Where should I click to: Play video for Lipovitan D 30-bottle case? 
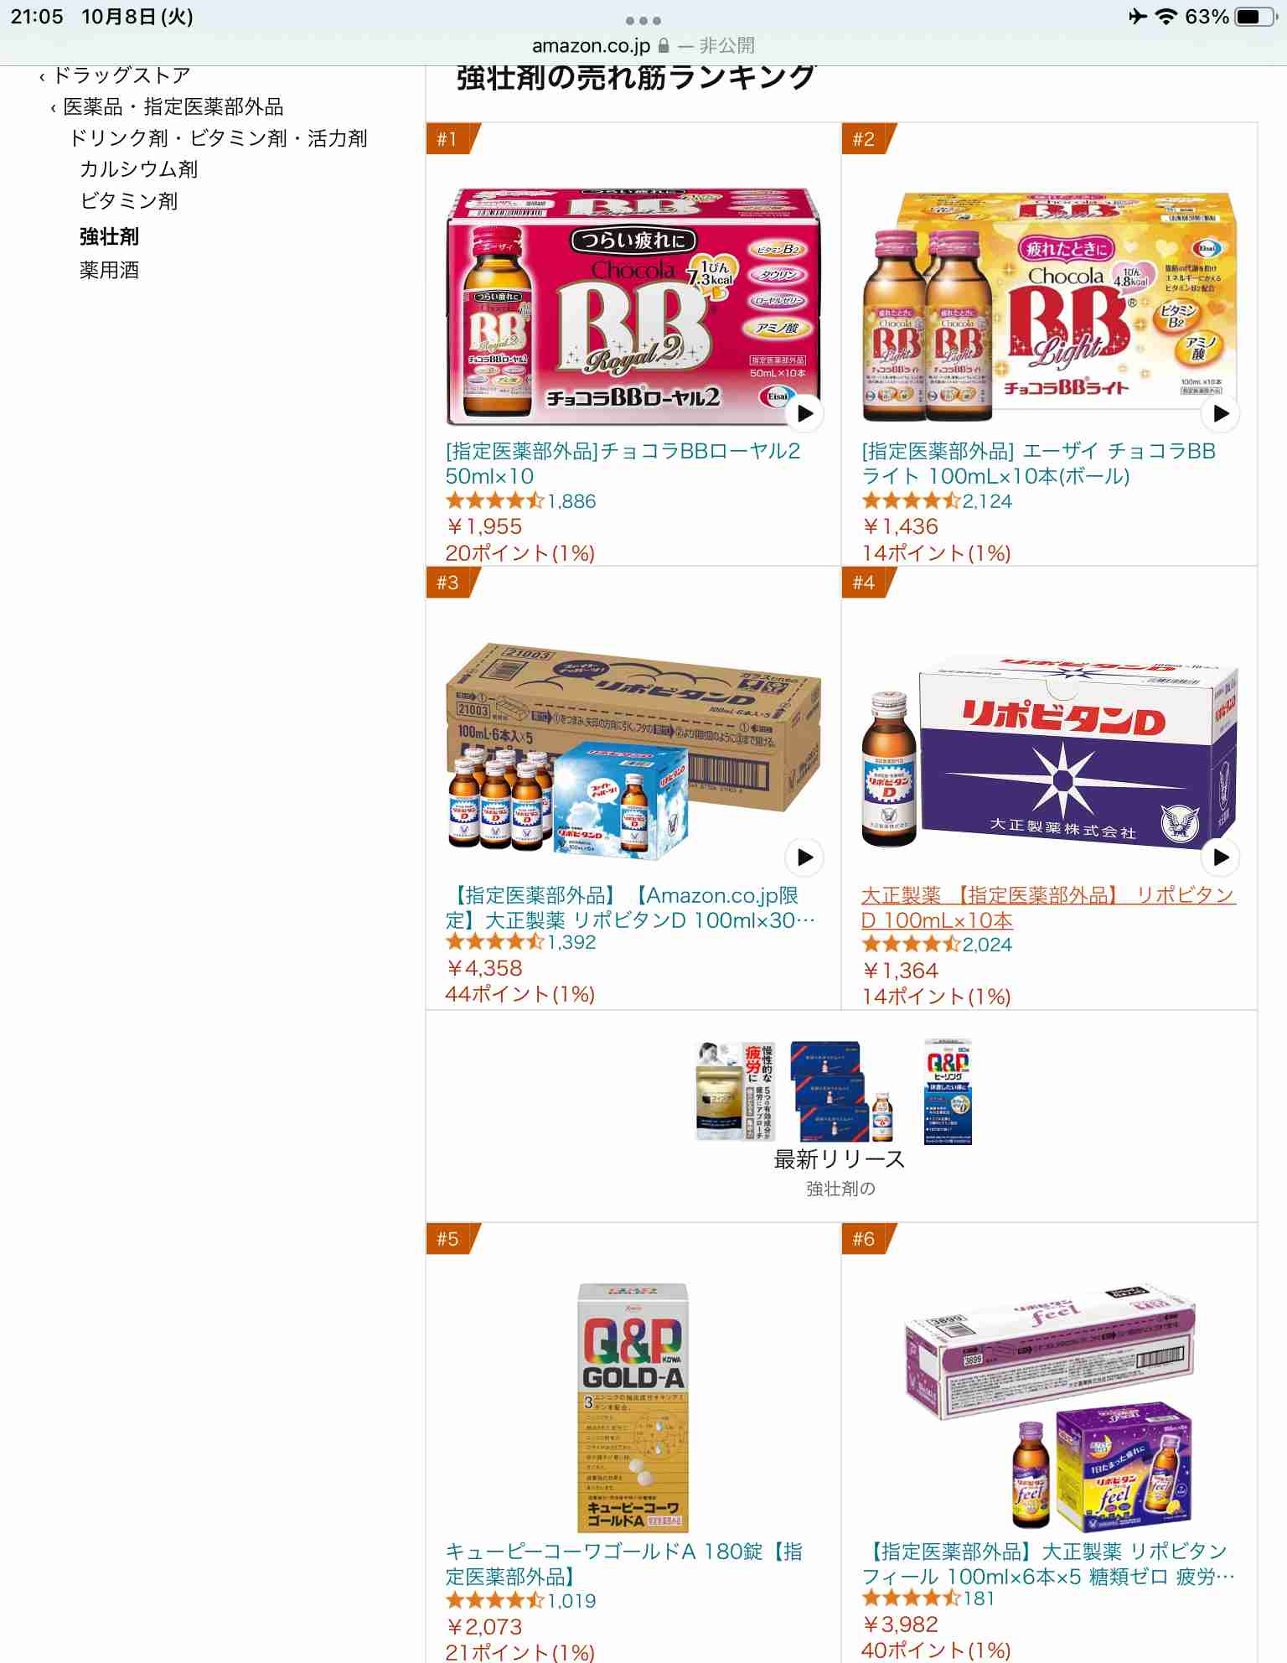(804, 857)
